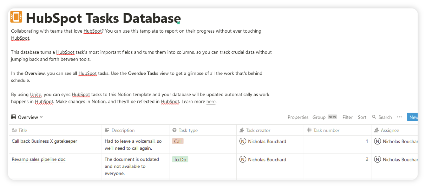Open the Filter options

pos(348,117)
